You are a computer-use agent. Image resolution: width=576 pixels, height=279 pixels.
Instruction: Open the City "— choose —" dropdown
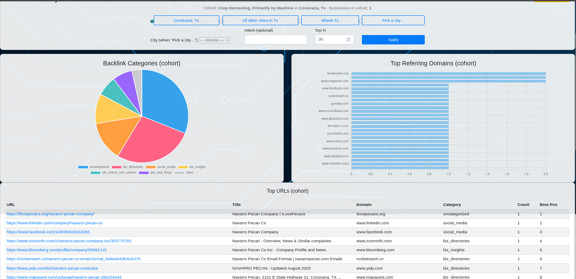(214, 40)
